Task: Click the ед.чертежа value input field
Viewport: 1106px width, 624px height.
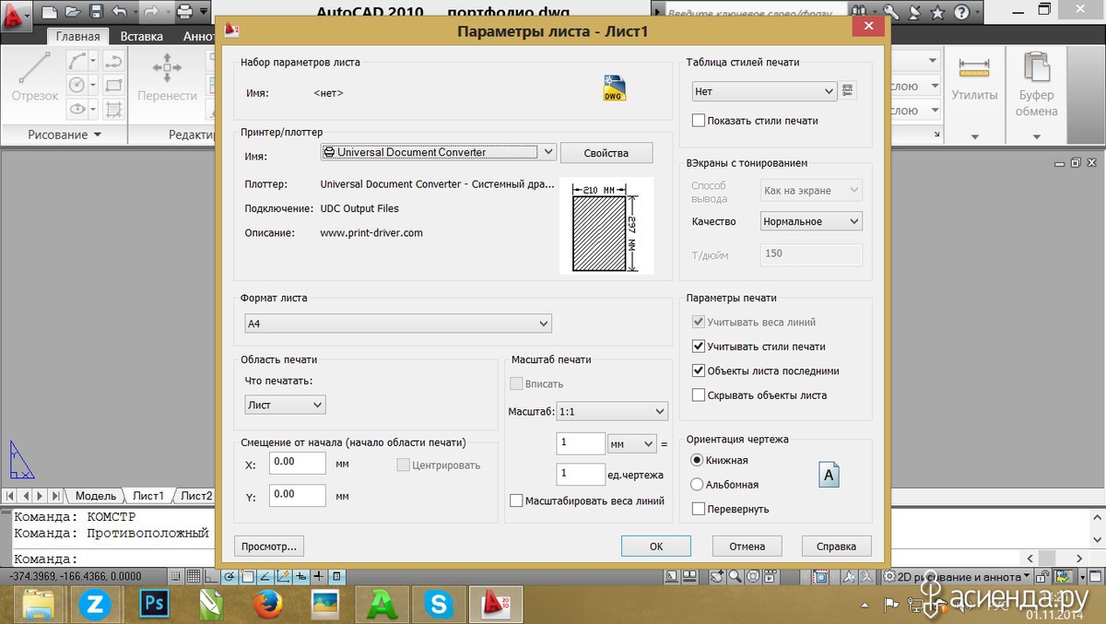Action: click(x=581, y=474)
